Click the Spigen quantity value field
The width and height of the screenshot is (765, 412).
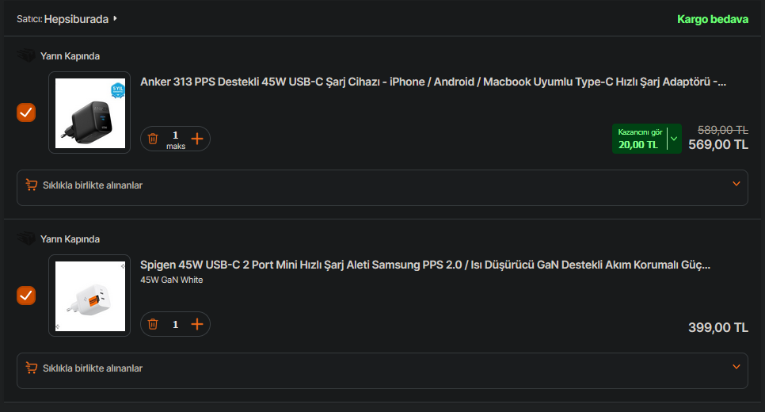point(175,324)
